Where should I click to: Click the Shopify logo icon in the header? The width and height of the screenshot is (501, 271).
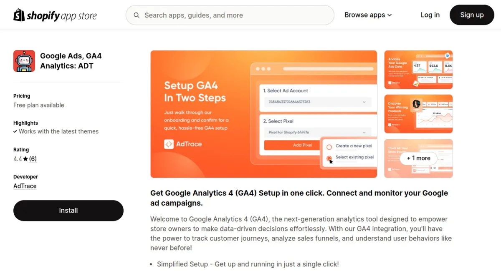click(x=18, y=15)
